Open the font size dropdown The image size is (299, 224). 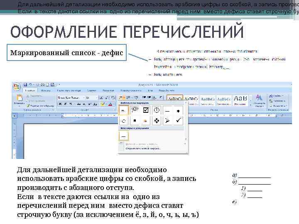pyautogui.click(x=97, y=98)
